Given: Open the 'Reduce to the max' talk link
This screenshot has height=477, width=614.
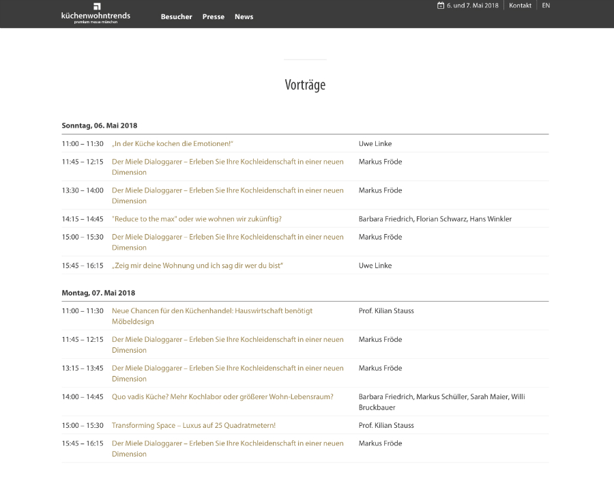Looking at the screenshot, I should [x=196, y=219].
